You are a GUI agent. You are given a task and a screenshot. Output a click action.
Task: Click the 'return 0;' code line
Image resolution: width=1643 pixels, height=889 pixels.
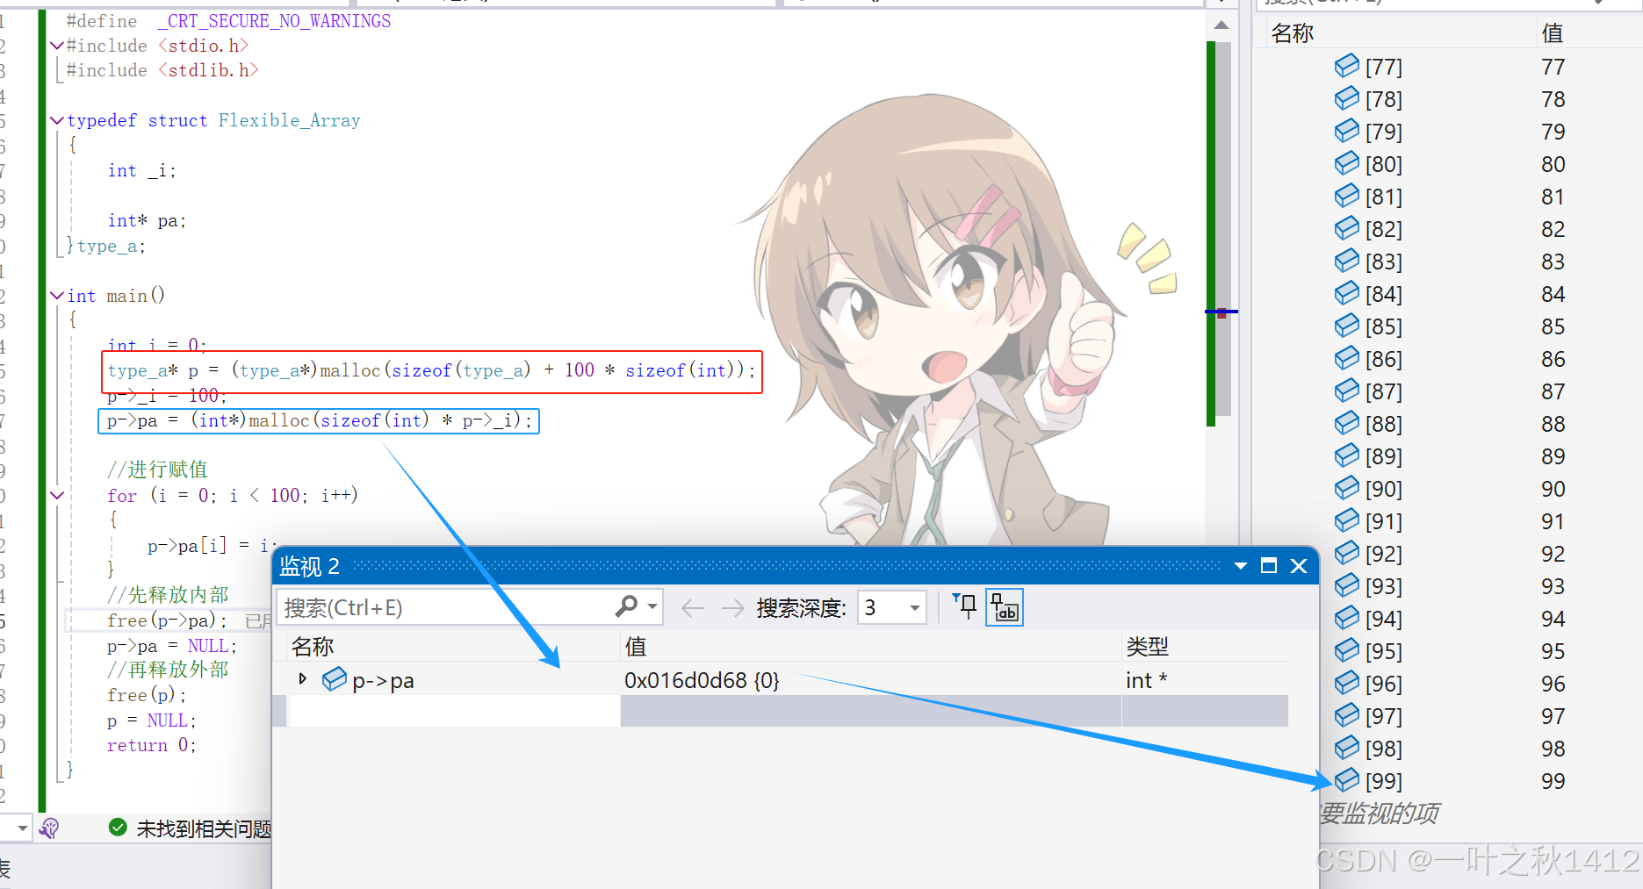151,745
